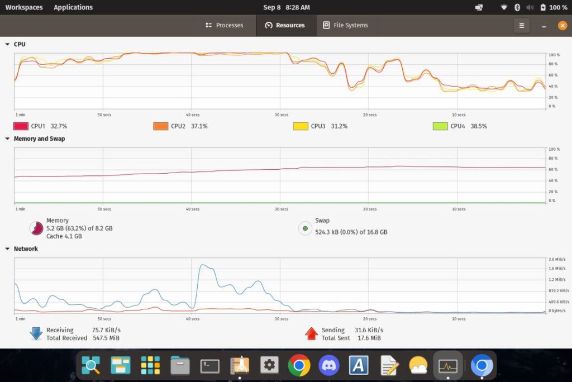Viewport: 572px width, 382px height.
Task: Change the CPU1 red color swatch
Action: [21, 126]
